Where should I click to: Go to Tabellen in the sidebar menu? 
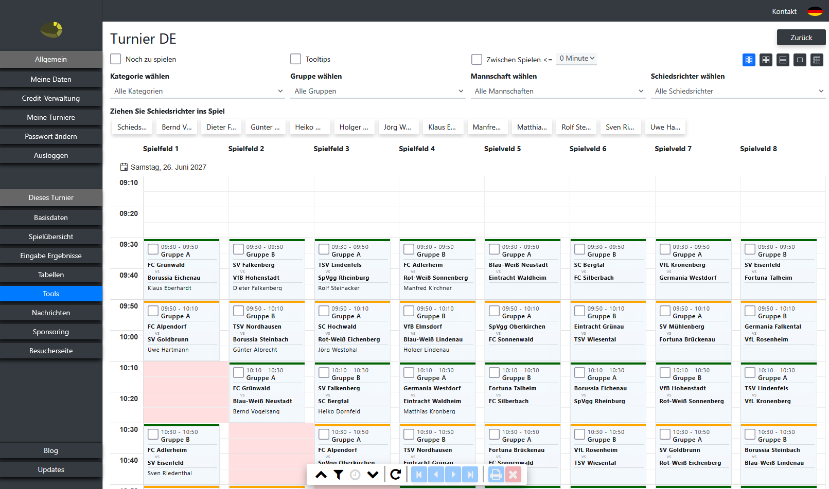(x=51, y=275)
